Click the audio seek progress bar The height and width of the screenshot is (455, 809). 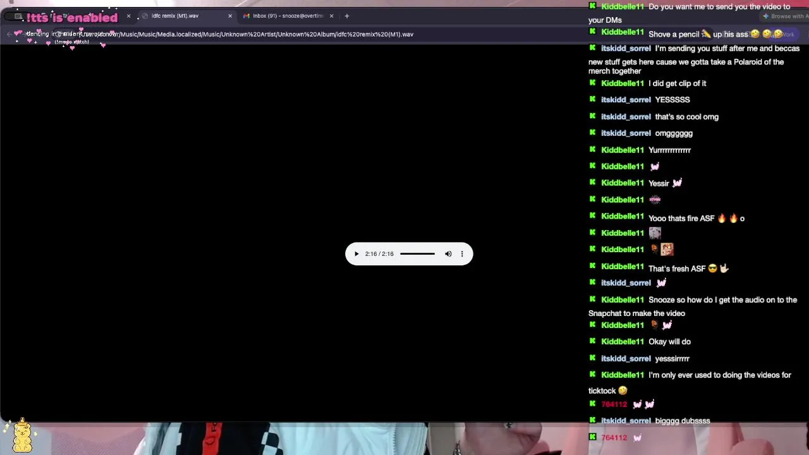pyautogui.click(x=417, y=254)
